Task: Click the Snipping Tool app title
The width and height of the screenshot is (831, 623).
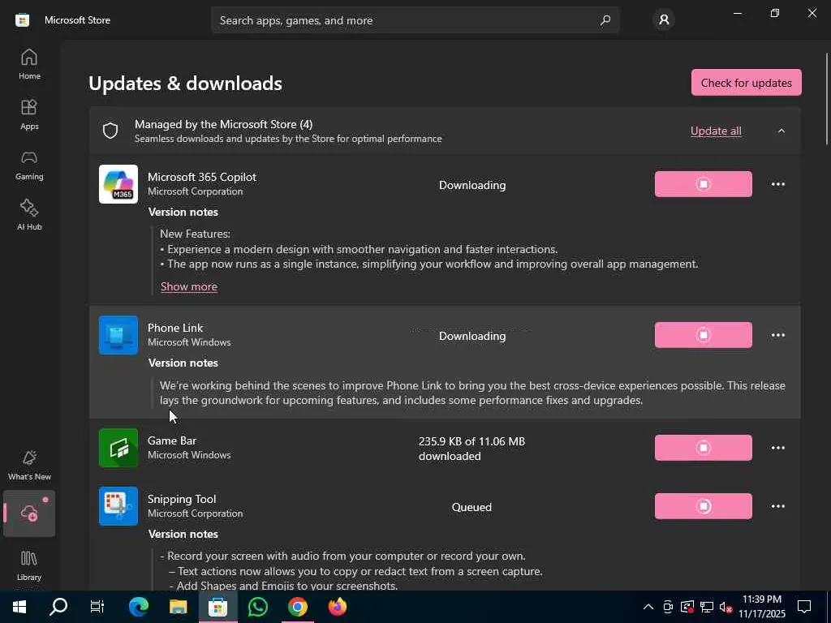Action: pyautogui.click(x=182, y=499)
